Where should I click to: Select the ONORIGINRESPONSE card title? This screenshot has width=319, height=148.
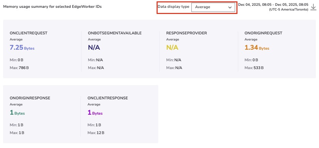[x=30, y=98]
